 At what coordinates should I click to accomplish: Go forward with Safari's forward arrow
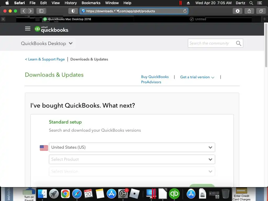coord(30,11)
